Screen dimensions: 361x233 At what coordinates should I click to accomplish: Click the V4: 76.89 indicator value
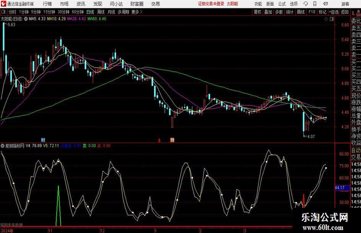click(34, 146)
